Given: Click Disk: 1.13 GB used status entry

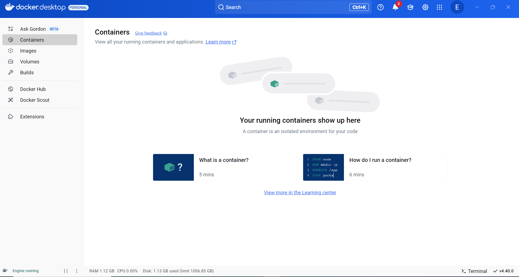Looking at the screenshot, I should pyautogui.click(x=178, y=271).
